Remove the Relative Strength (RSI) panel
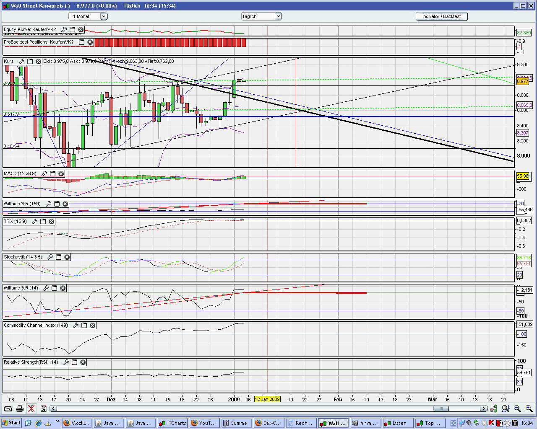 pyautogui.click(x=83, y=362)
